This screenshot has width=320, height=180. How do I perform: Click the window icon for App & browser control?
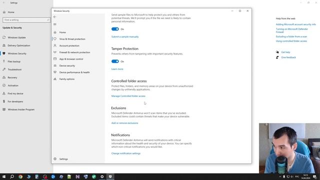click(x=55, y=59)
